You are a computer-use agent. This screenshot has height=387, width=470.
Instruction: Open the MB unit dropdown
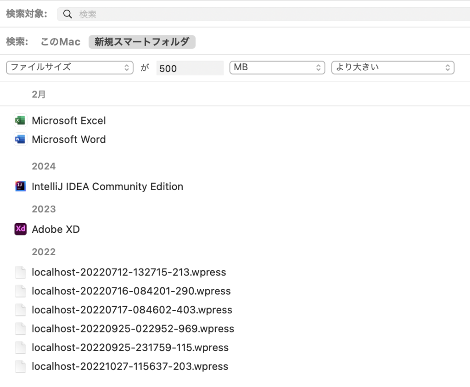coord(277,67)
